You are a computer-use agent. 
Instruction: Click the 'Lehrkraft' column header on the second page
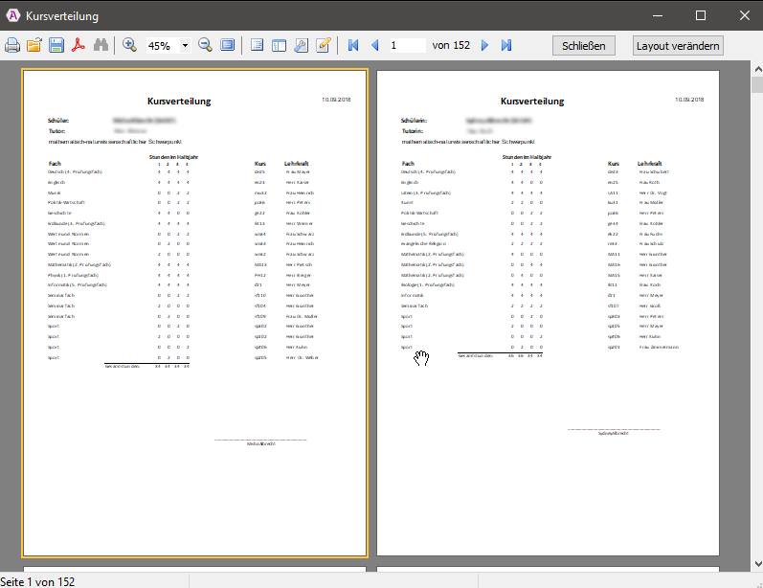[x=650, y=164]
